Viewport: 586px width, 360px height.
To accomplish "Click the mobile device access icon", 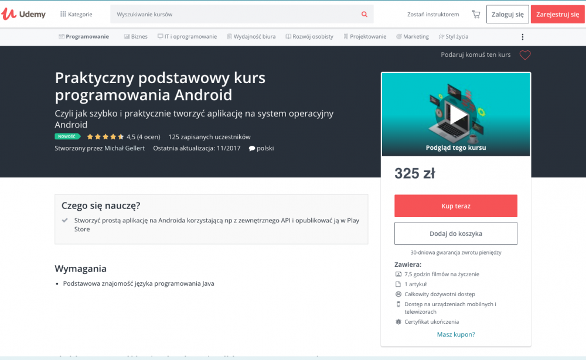I will tap(398, 304).
